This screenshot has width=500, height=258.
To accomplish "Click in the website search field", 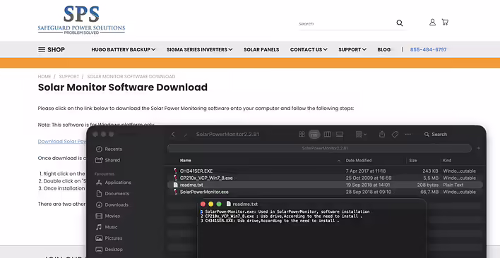I will click(346, 23).
